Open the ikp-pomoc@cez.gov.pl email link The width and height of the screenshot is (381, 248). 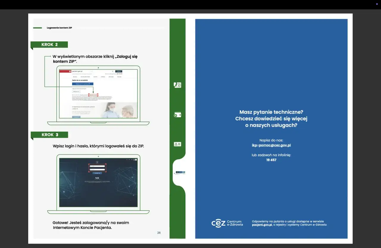(x=271, y=145)
